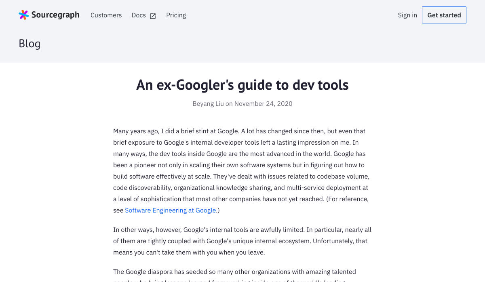Open the Docs link in navigation
The image size is (485, 282).
(139, 15)
